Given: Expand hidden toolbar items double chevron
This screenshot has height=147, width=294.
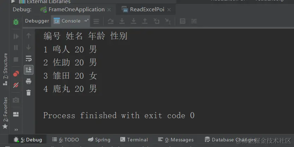Looking at the screenshot, I should (16, 130).
